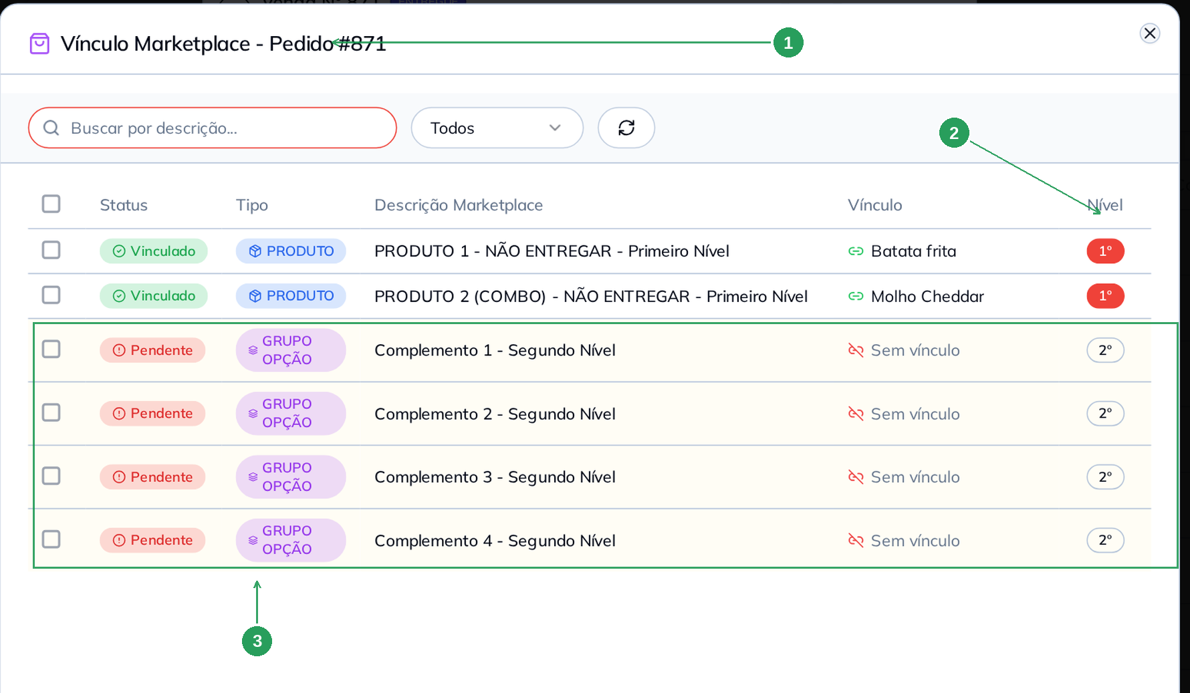The image size is (1190, 693).
Task: Click the Descrição Marketplace column header
Action: 459,205
